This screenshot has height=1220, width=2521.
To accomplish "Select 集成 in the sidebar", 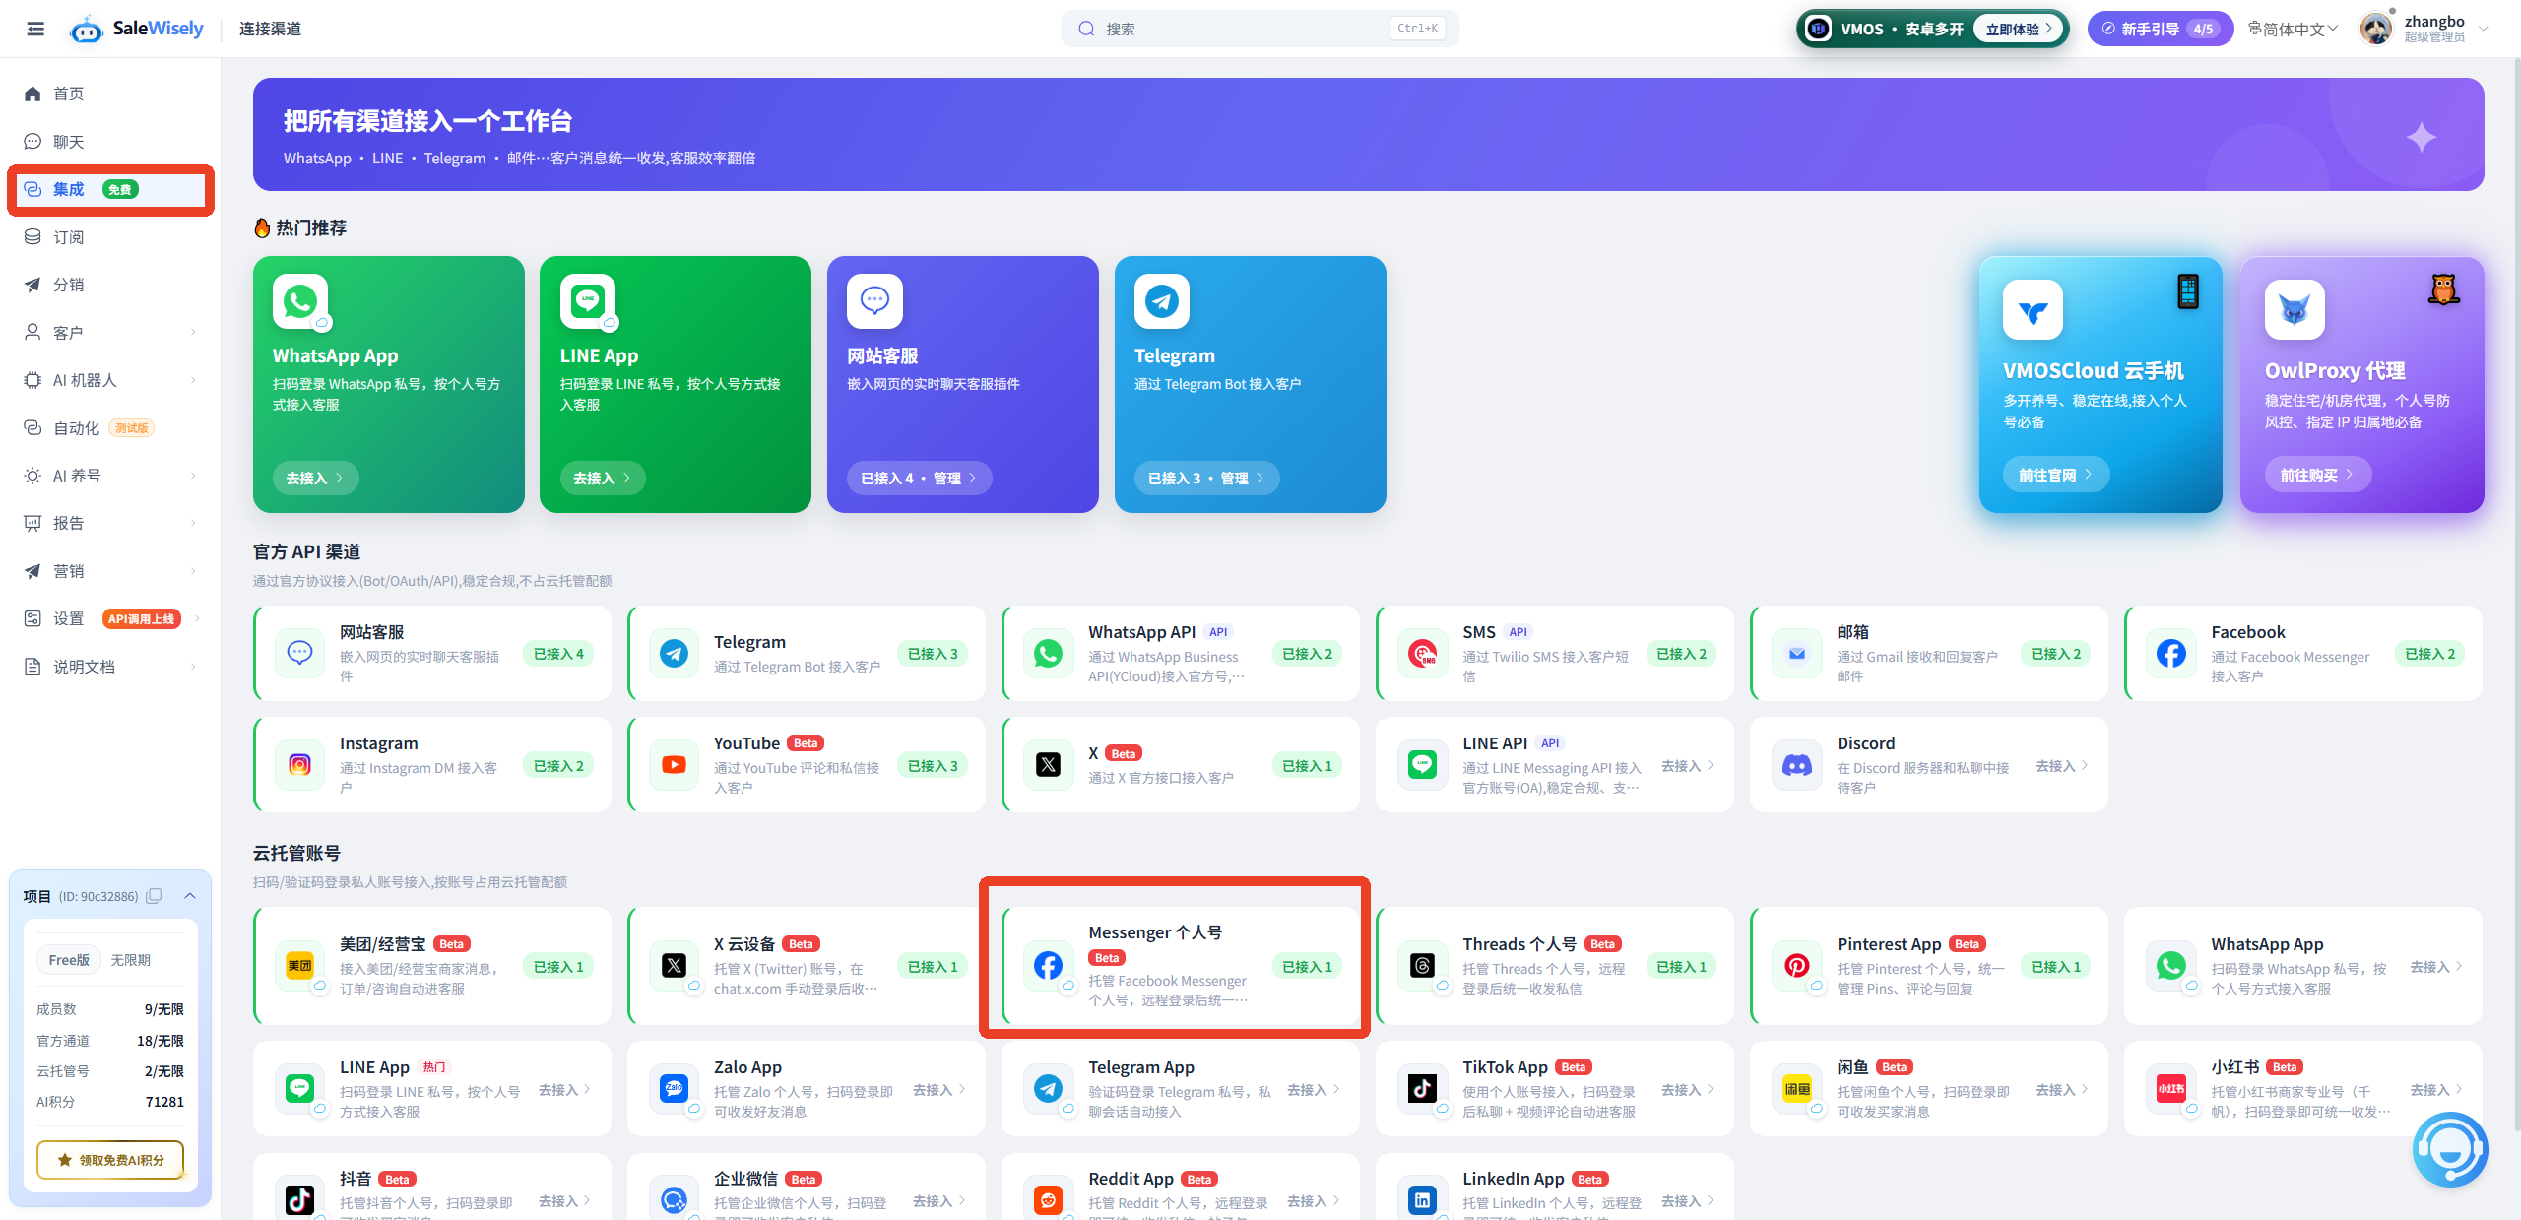I will pyautogui.click(x=110, y=189).
